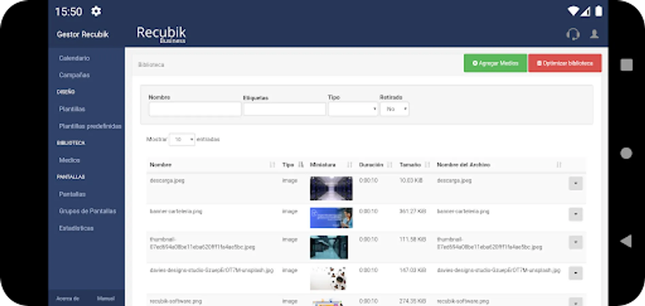Open Medios under Biblioteca
Screen dimensions: 645x306
point(69,160)
